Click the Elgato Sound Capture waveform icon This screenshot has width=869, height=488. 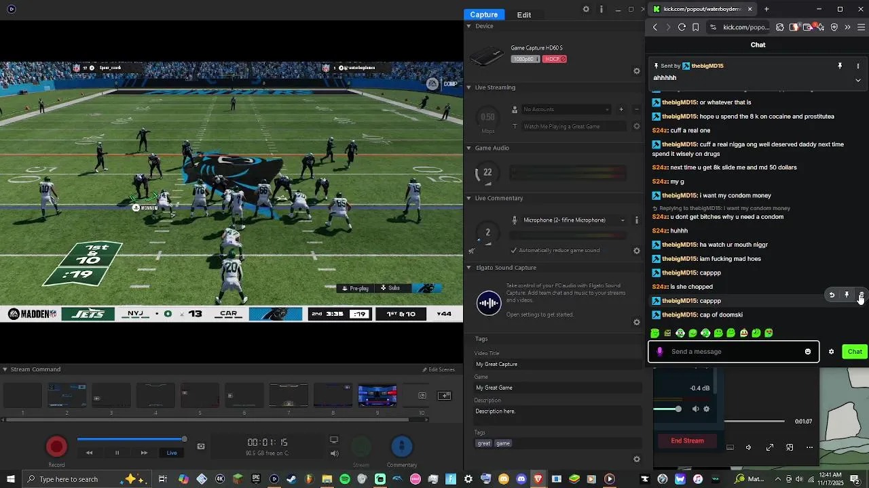pos(489,303)
